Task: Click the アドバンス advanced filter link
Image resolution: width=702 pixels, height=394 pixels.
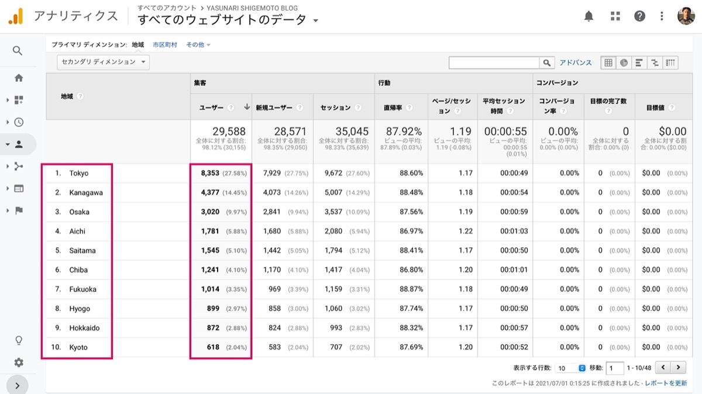Action: tap(576, 63)
